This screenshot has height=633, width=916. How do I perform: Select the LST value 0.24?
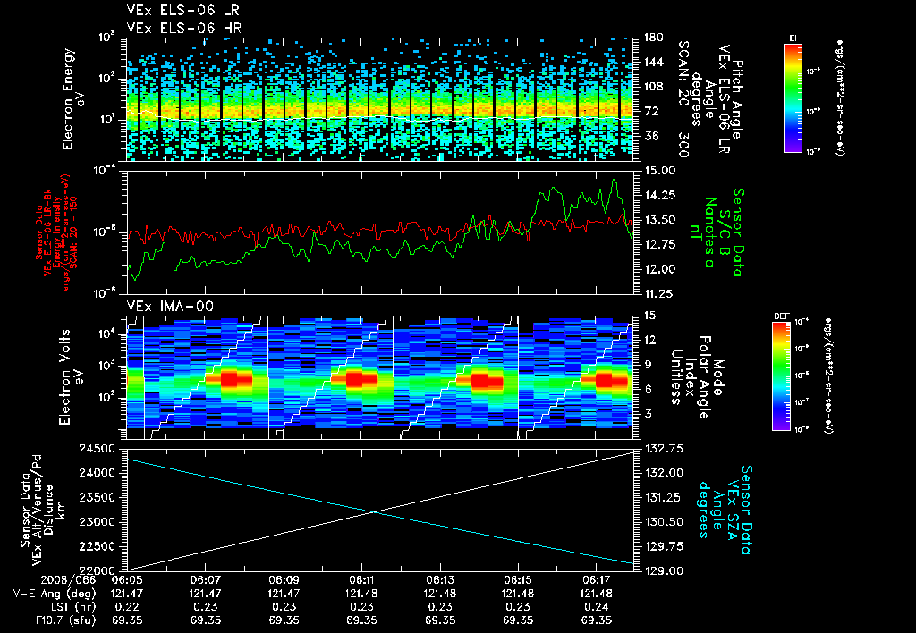tap(596, 607)
